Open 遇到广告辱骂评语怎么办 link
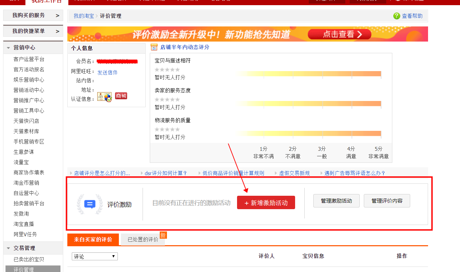Screen dimensions: 460x272 pos(355,173)
